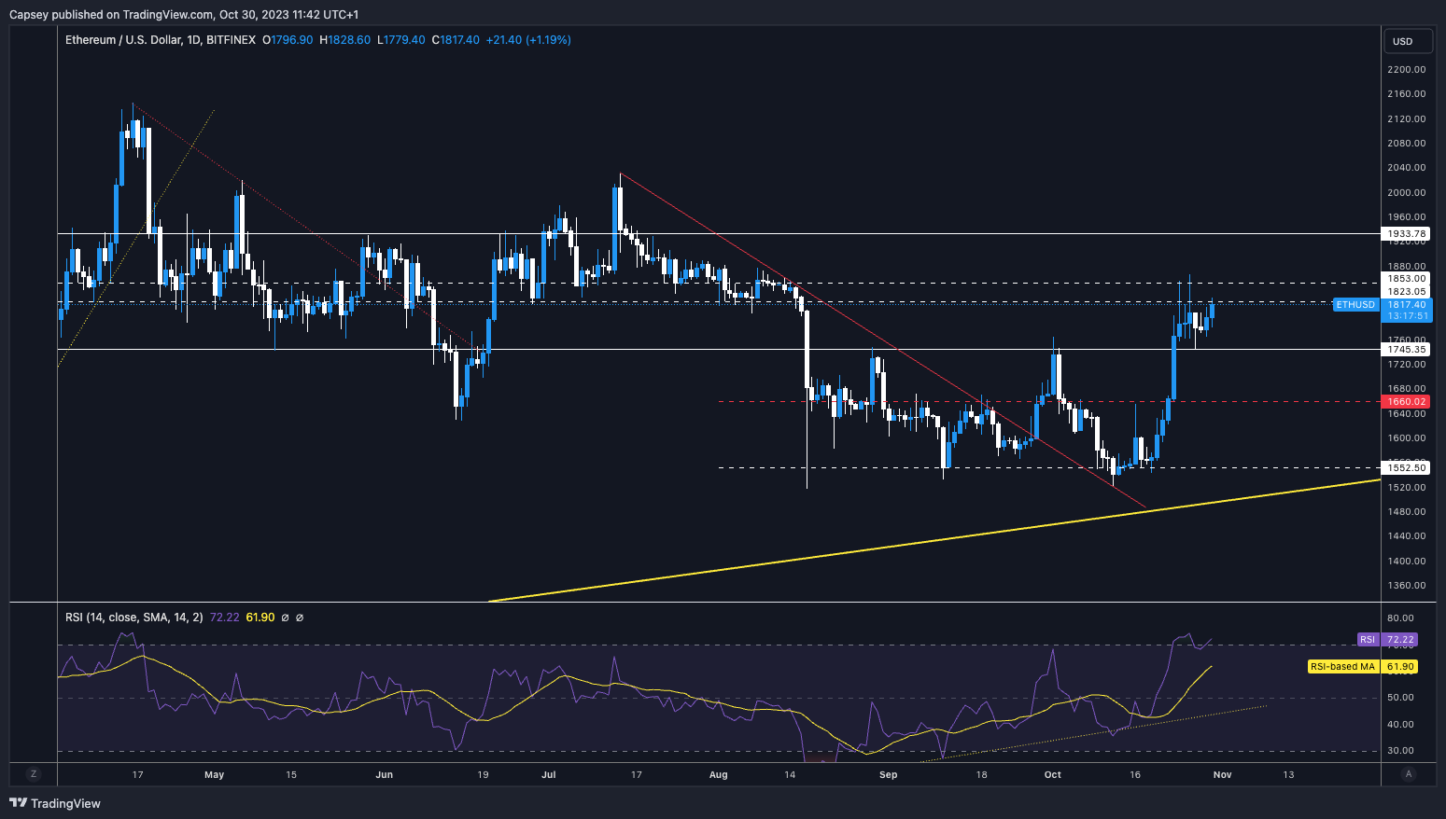Click the red dashed 1660.02 level label
The height and width of the screenshot is (819, 1446).
point(1405,401)
